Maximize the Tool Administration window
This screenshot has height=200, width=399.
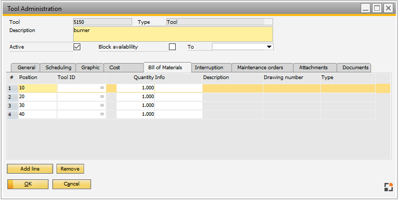click(377, 8)
